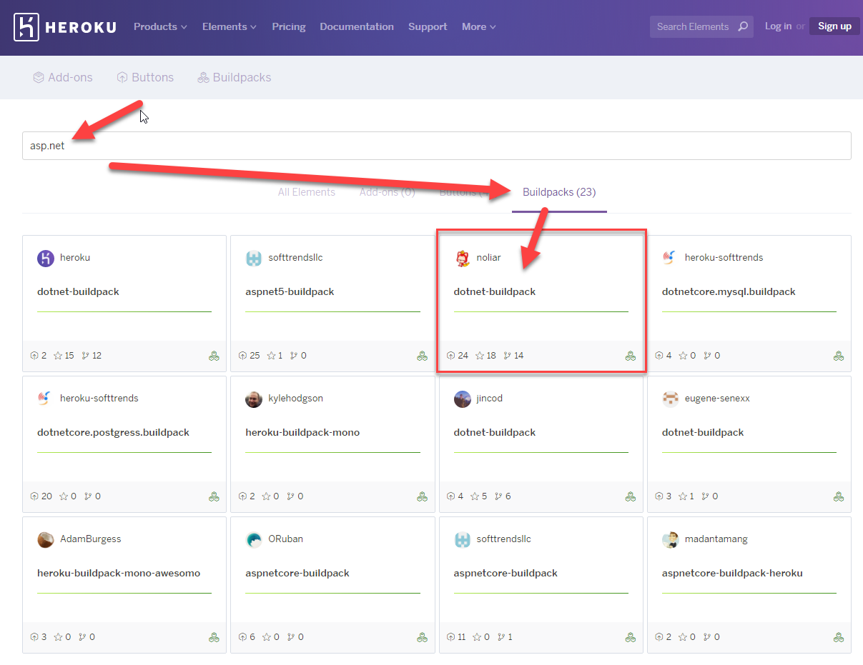
Task: Click buildpack type icon on the dotnetcore.postgress.buildpack card
Action: coord(214,496)
